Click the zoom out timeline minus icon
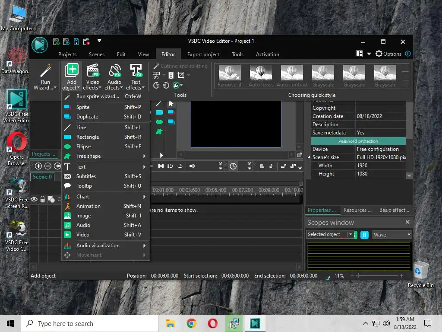This screenshot has width=442, height=332. pos(48,166)
